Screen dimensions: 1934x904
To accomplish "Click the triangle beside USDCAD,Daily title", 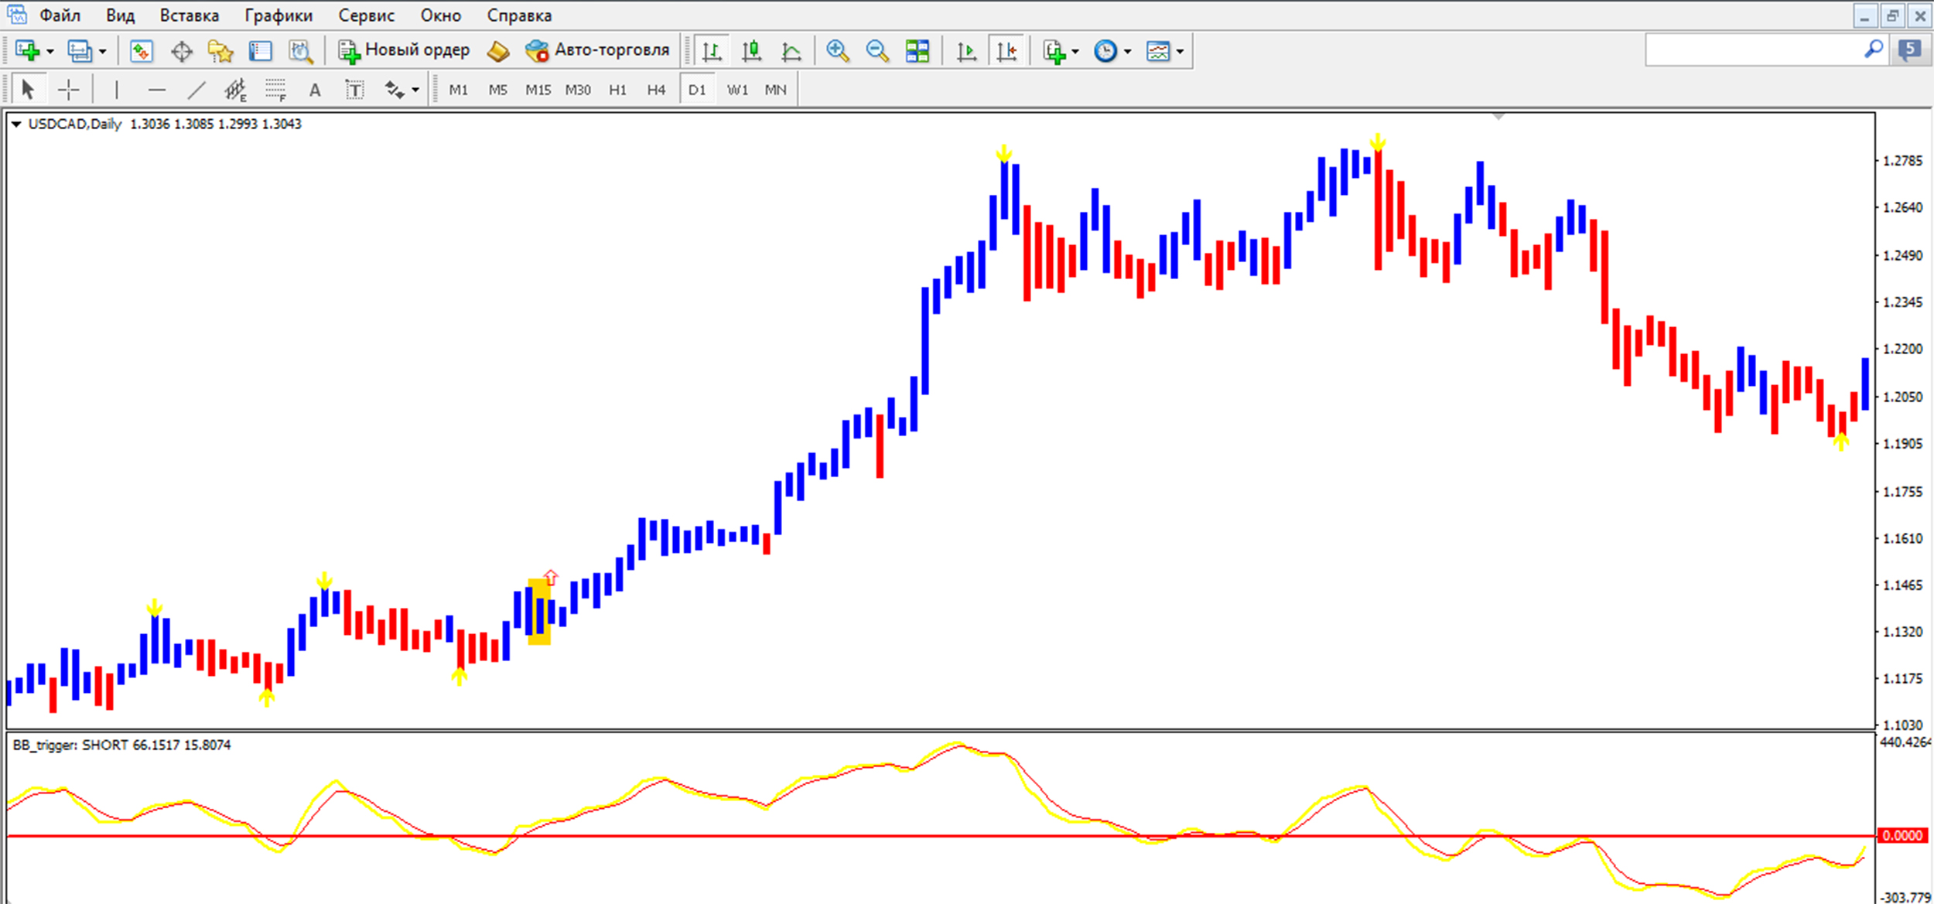I will click(x=16, y=124).
